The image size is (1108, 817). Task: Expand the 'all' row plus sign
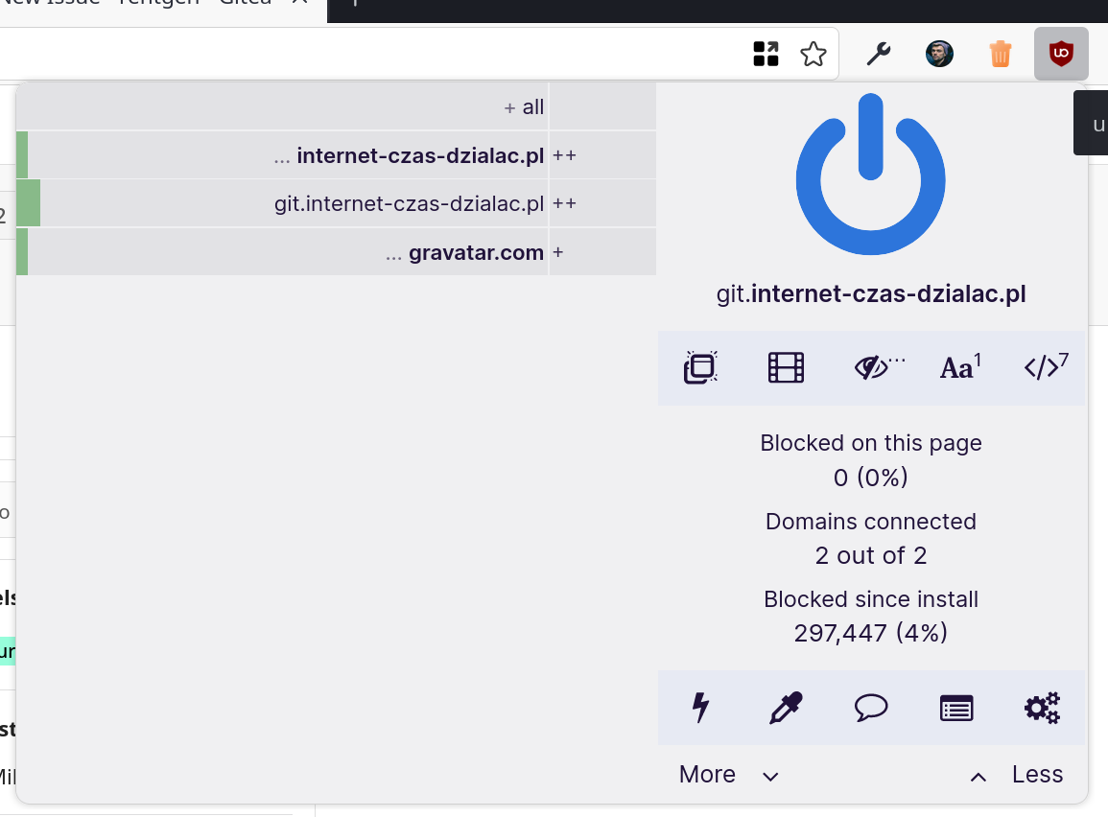(x=509, y=107)
